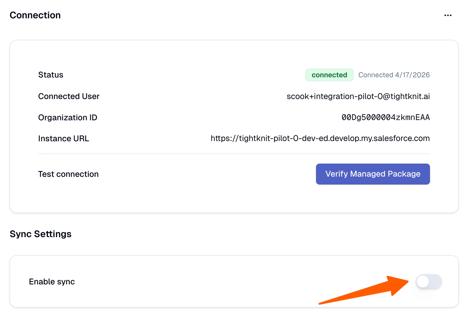The image size is (472, 316).
Task: Click the Verify Managed Package button
Action: [373, 174]
